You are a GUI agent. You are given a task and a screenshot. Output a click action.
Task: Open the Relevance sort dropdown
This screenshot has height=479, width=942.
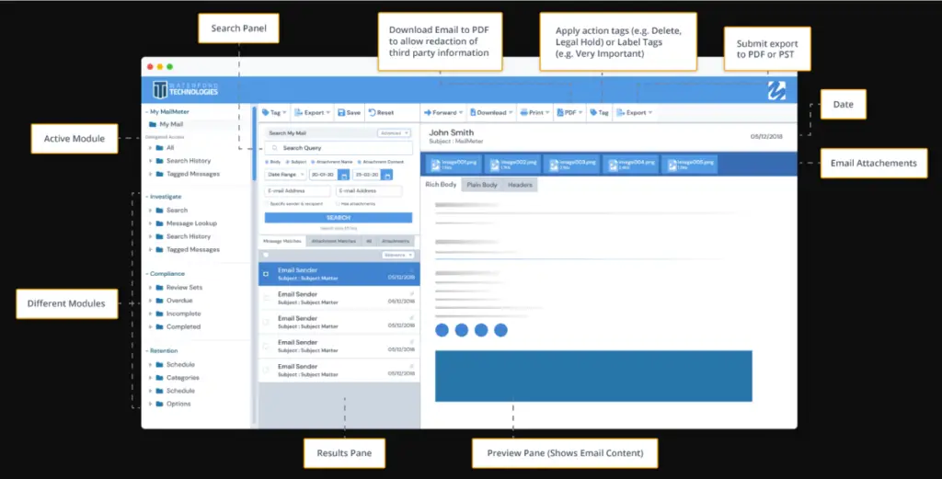tap(397, 255)
